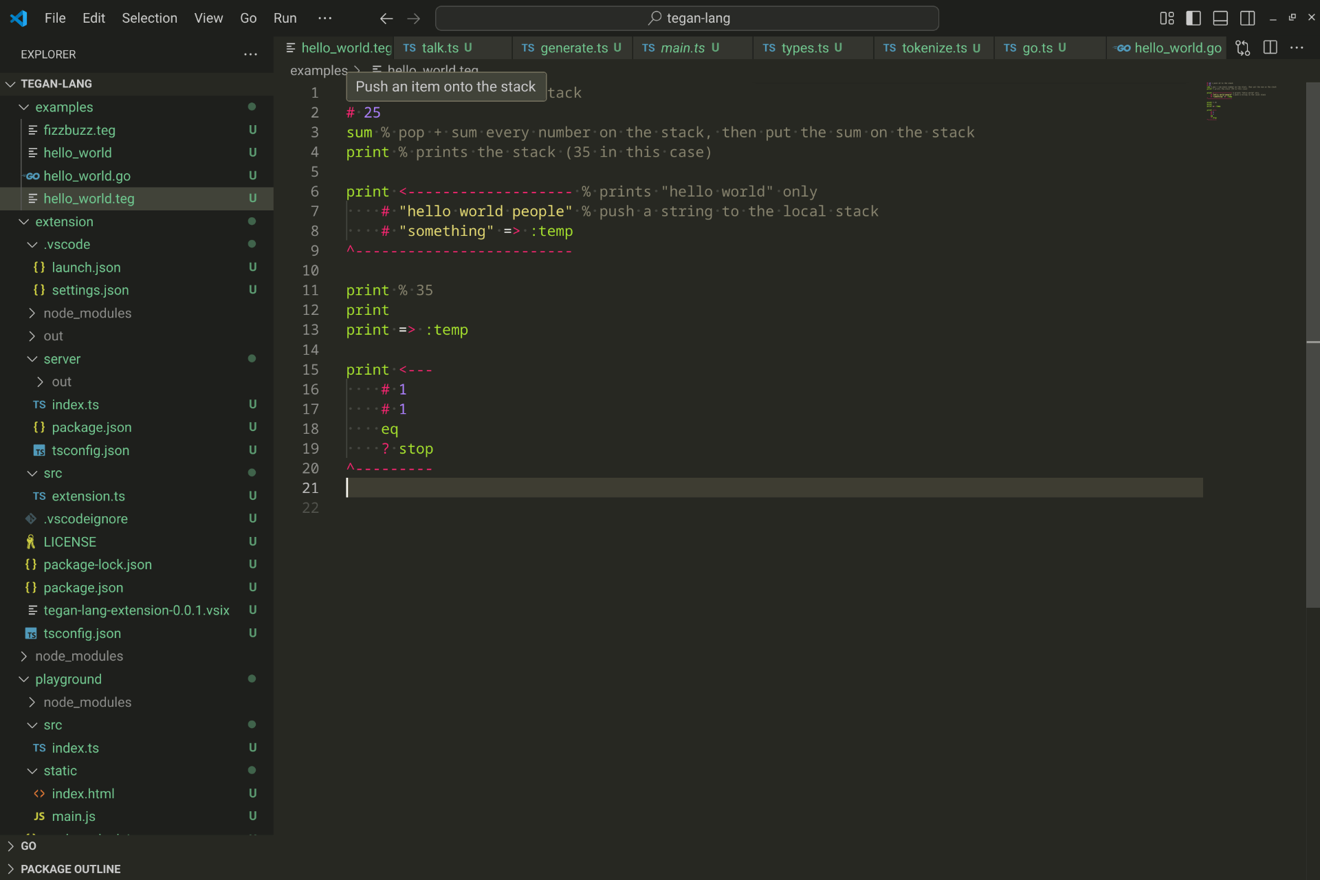The image size is (1320, 880).
Task: Open fizzbuzz.teg file
Action: (x=79, y=130)
